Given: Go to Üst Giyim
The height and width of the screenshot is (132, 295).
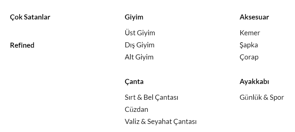Looking at the screenshot, I should click(140, 33).
